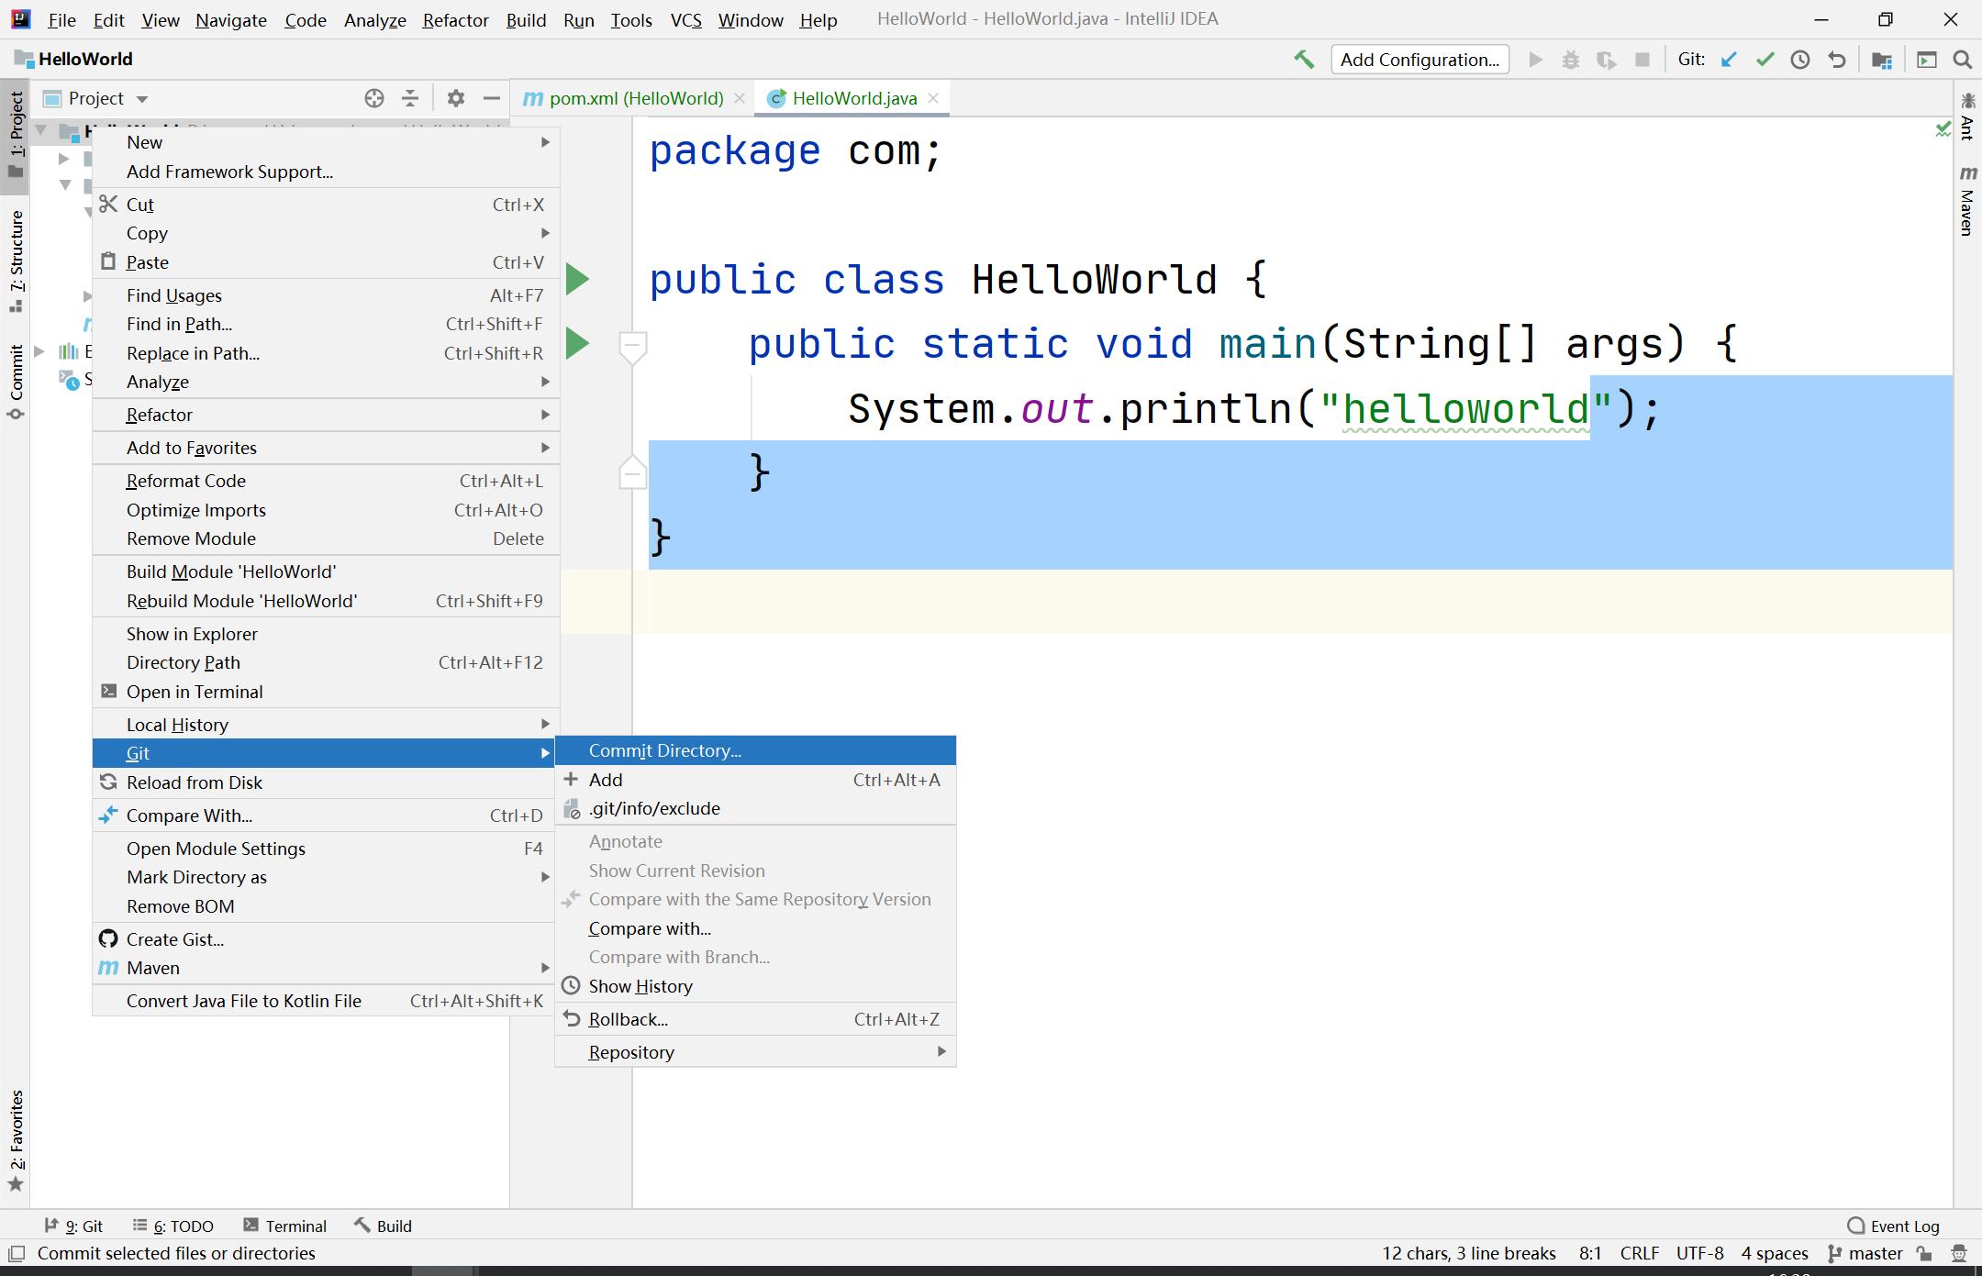This screenshot has width=1982, height=1276.
Task: Click 8:1 cursor position in status bar
Action: tap(1590, 1253)
